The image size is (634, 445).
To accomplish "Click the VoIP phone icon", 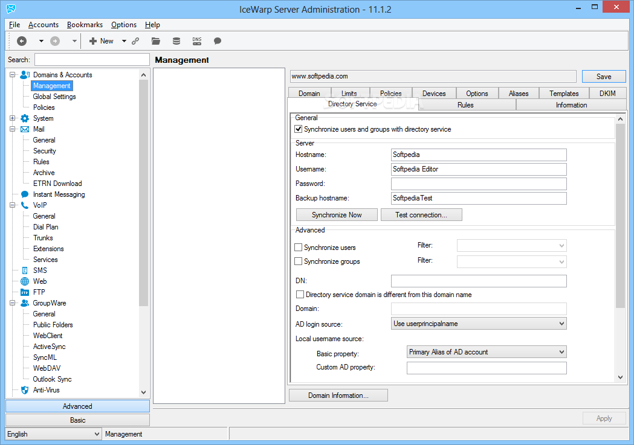I will pos(25,205).
